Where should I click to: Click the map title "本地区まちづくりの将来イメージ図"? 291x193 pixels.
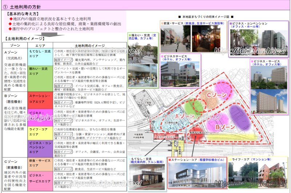click(206, 17)
